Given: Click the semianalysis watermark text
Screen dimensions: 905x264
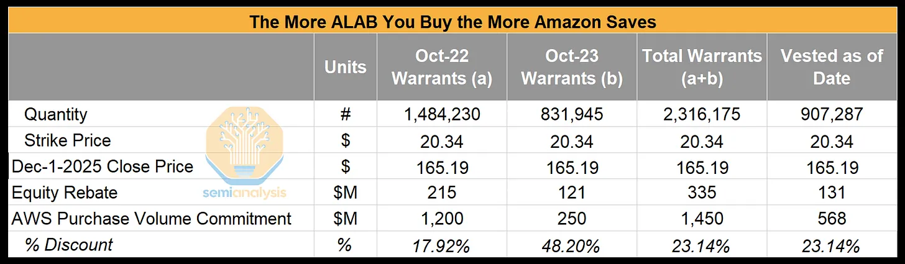Looking at the screenshot, I should point(245,193).
